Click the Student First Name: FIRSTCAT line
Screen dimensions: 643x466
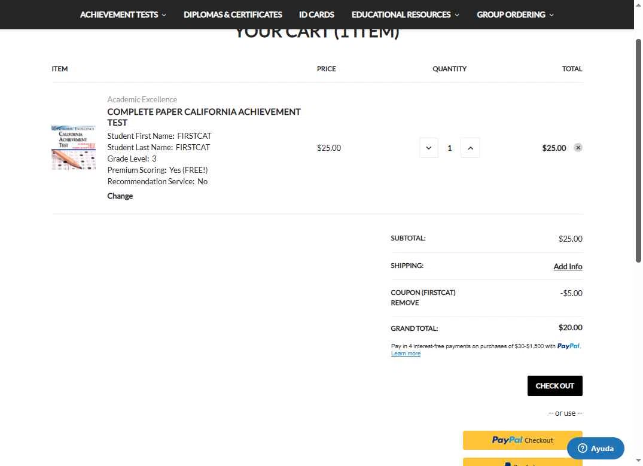pyautogui.click(x=159, y=136)
